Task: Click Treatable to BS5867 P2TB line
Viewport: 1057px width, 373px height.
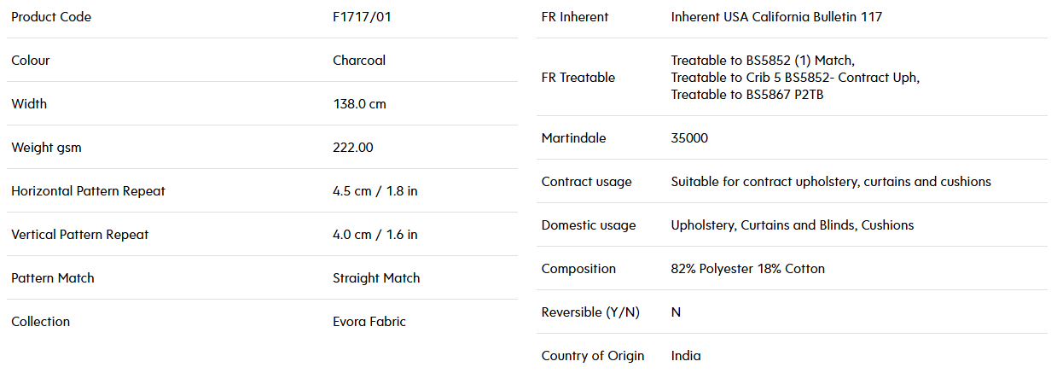Action: 747,95
